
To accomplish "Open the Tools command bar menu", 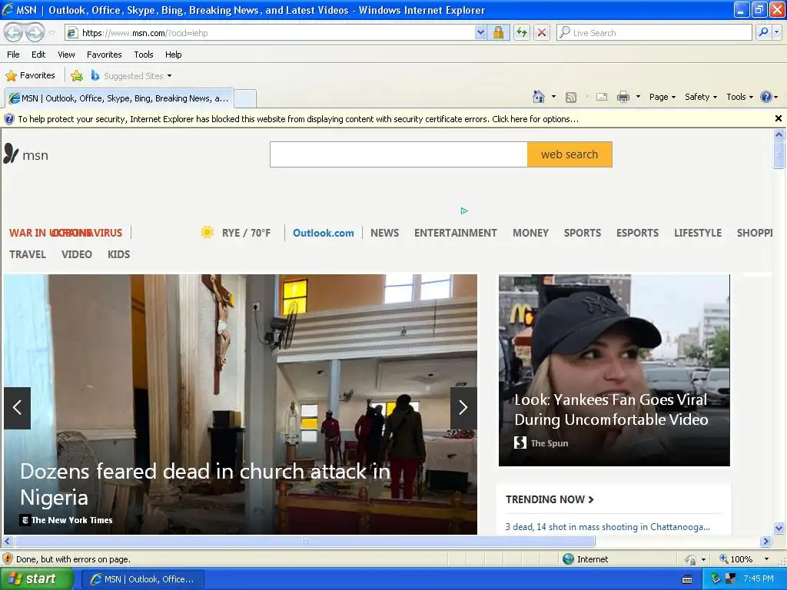I will tap(740, 97).
